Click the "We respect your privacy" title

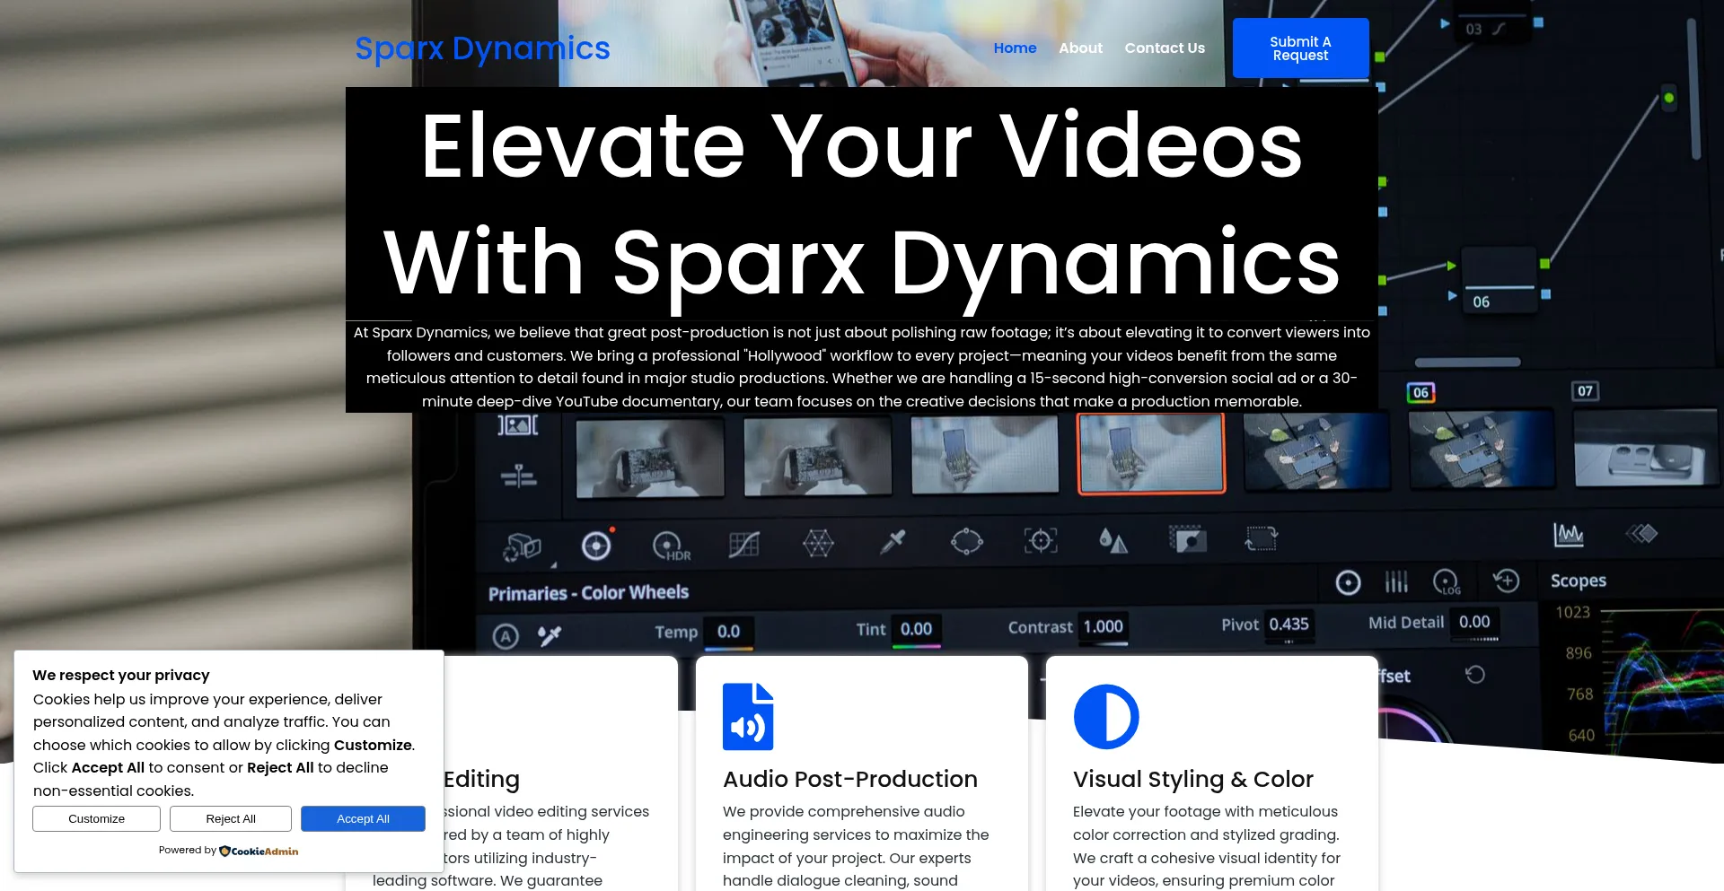[x=121, y=675]
